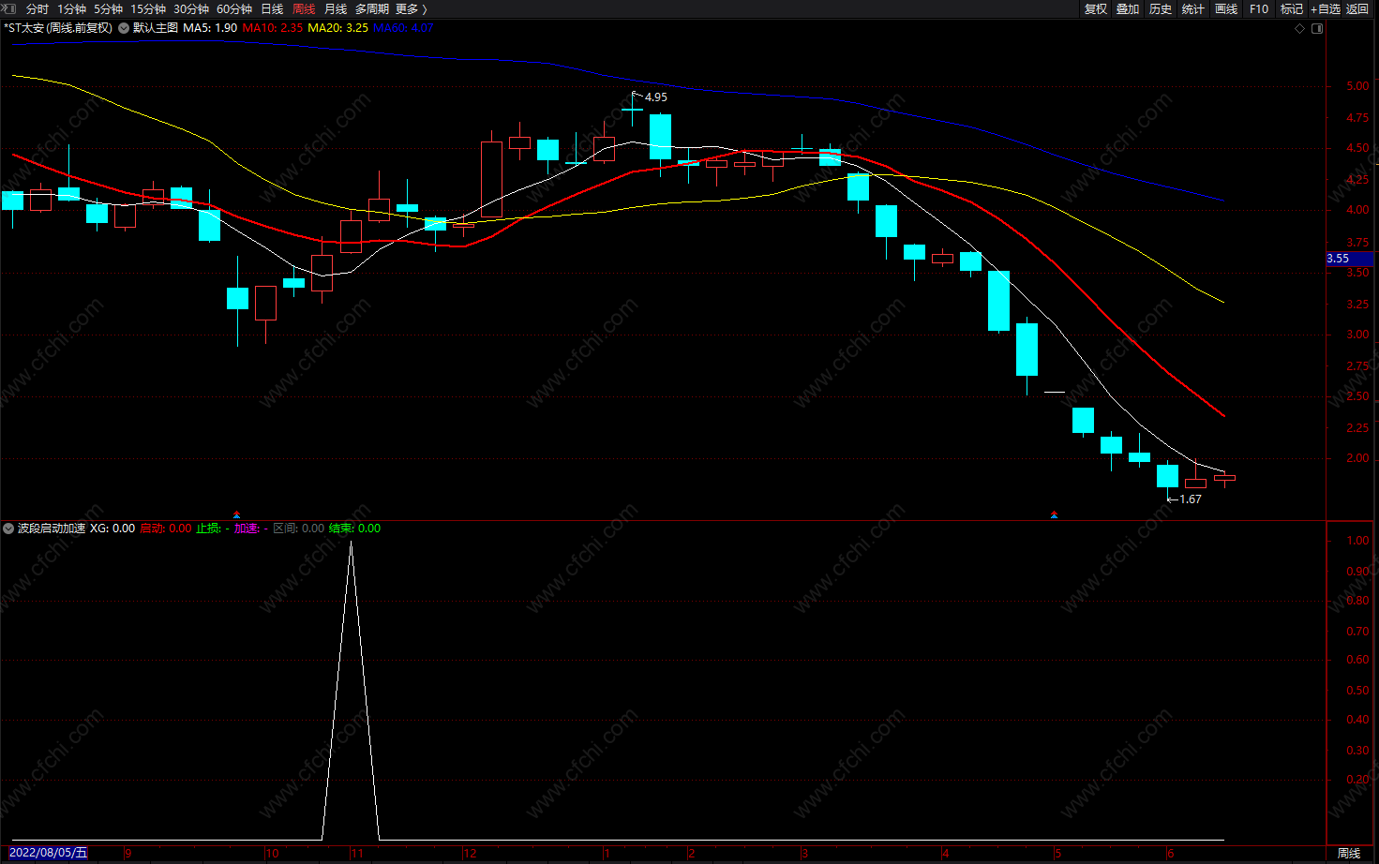This screenshot has height=864, width=1379.
Task: Click the 结束: 0.00 value label
Action: 355,529
